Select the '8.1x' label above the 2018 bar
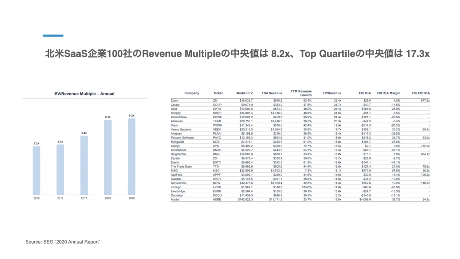 click(108, 117)
